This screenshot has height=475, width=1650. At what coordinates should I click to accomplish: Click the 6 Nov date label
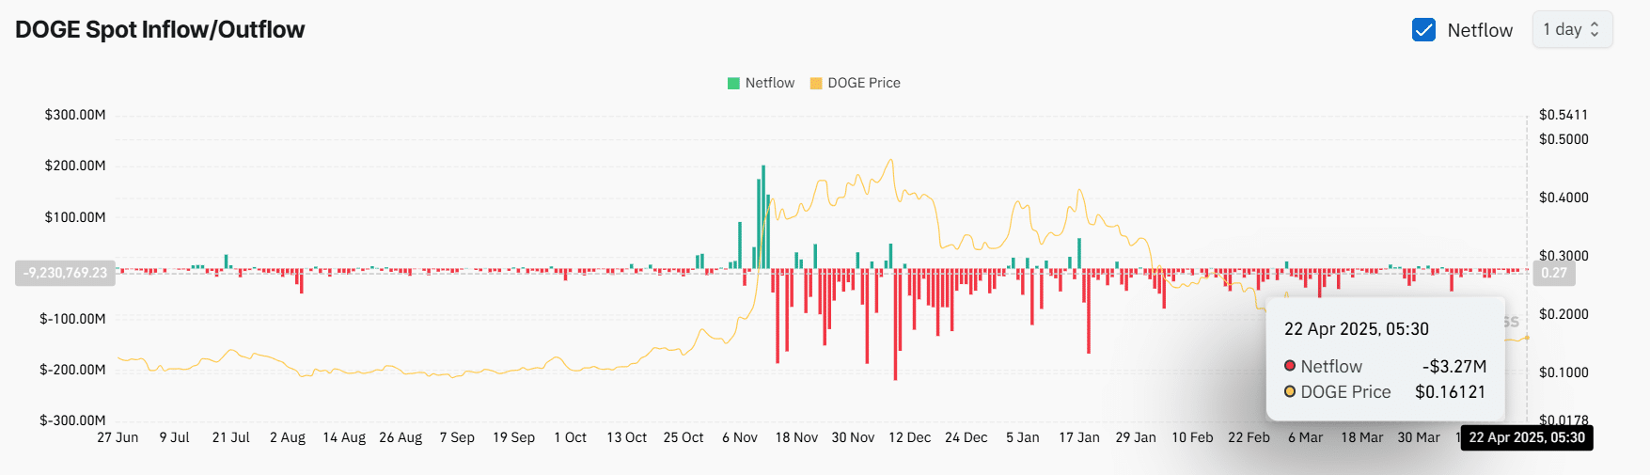tap(740, 437)
